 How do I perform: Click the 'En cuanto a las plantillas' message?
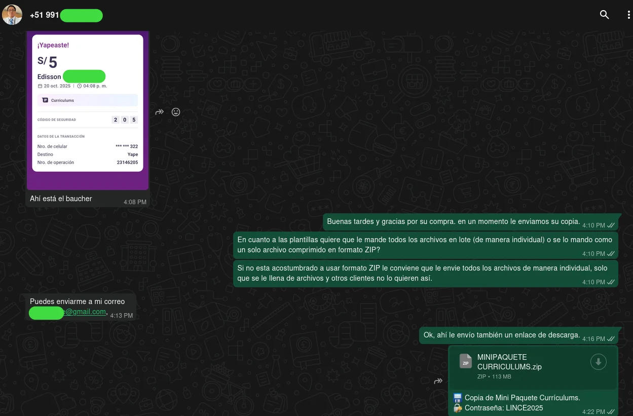pyautogui.click(x=424, y=245)
